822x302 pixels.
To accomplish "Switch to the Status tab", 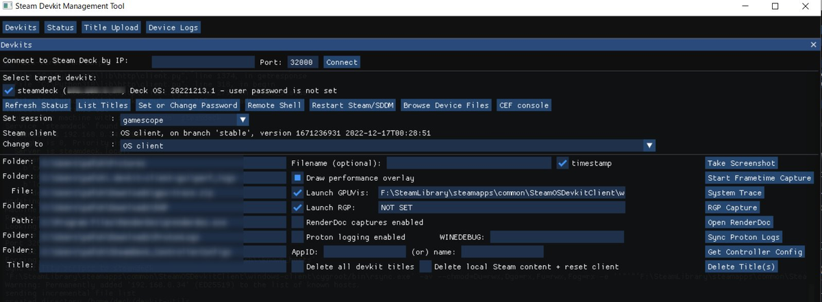I will [60, 27].
